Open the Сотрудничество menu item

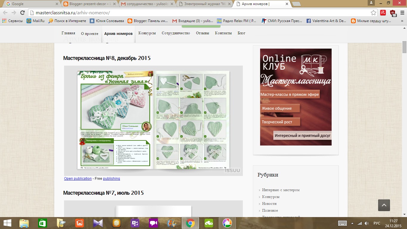pyautogui.click(x=176, y=33)
